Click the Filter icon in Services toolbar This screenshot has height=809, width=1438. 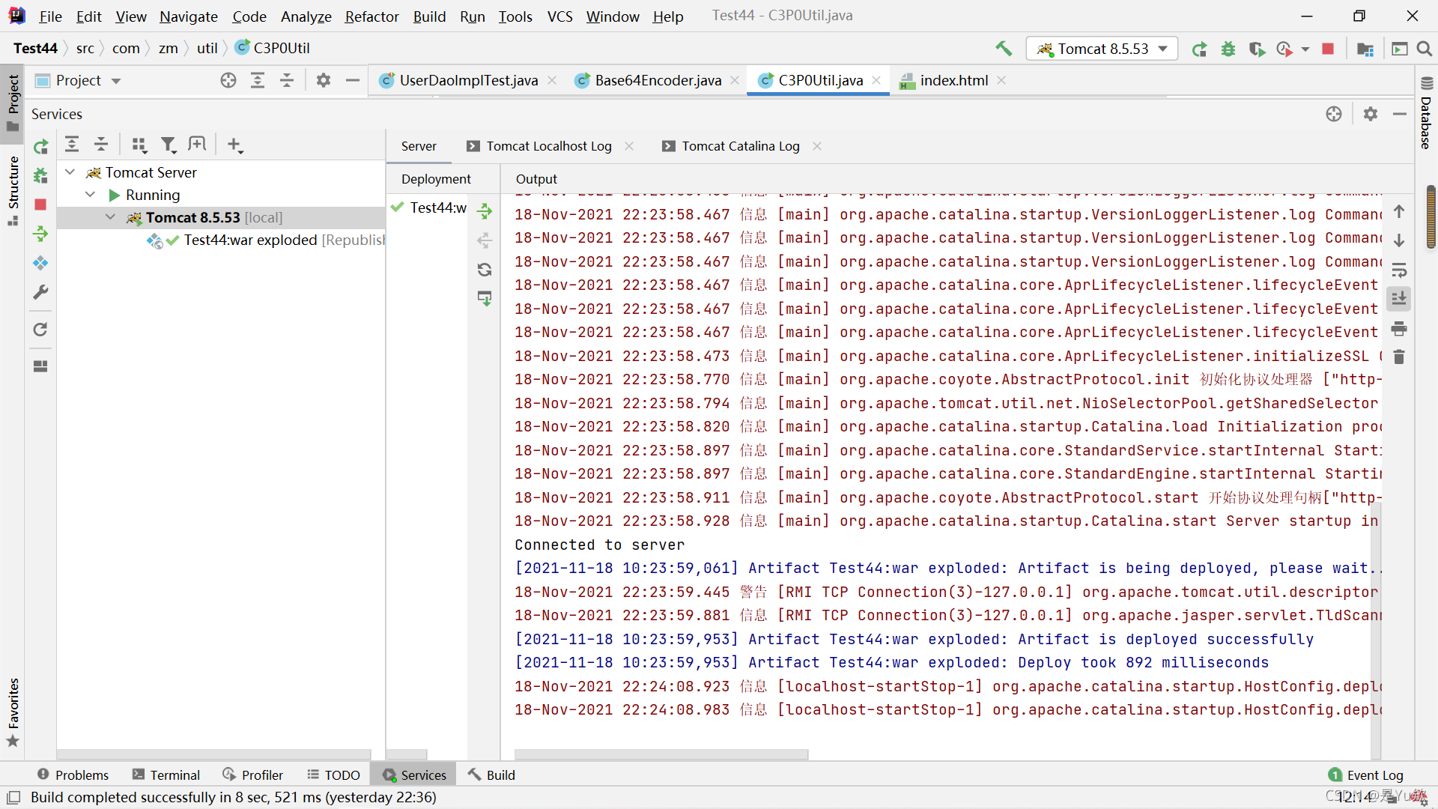[169, 145]
